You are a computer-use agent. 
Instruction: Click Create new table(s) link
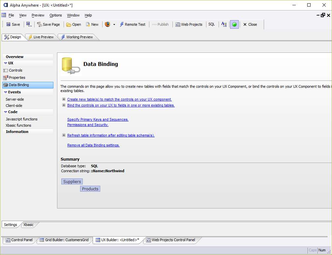(x=119, y=99)
